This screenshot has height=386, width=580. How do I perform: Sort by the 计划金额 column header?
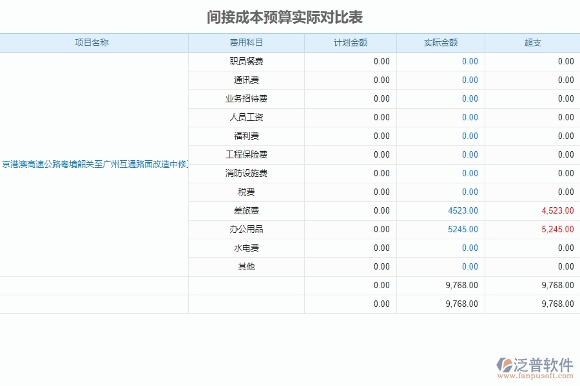(x=350, y=42)
